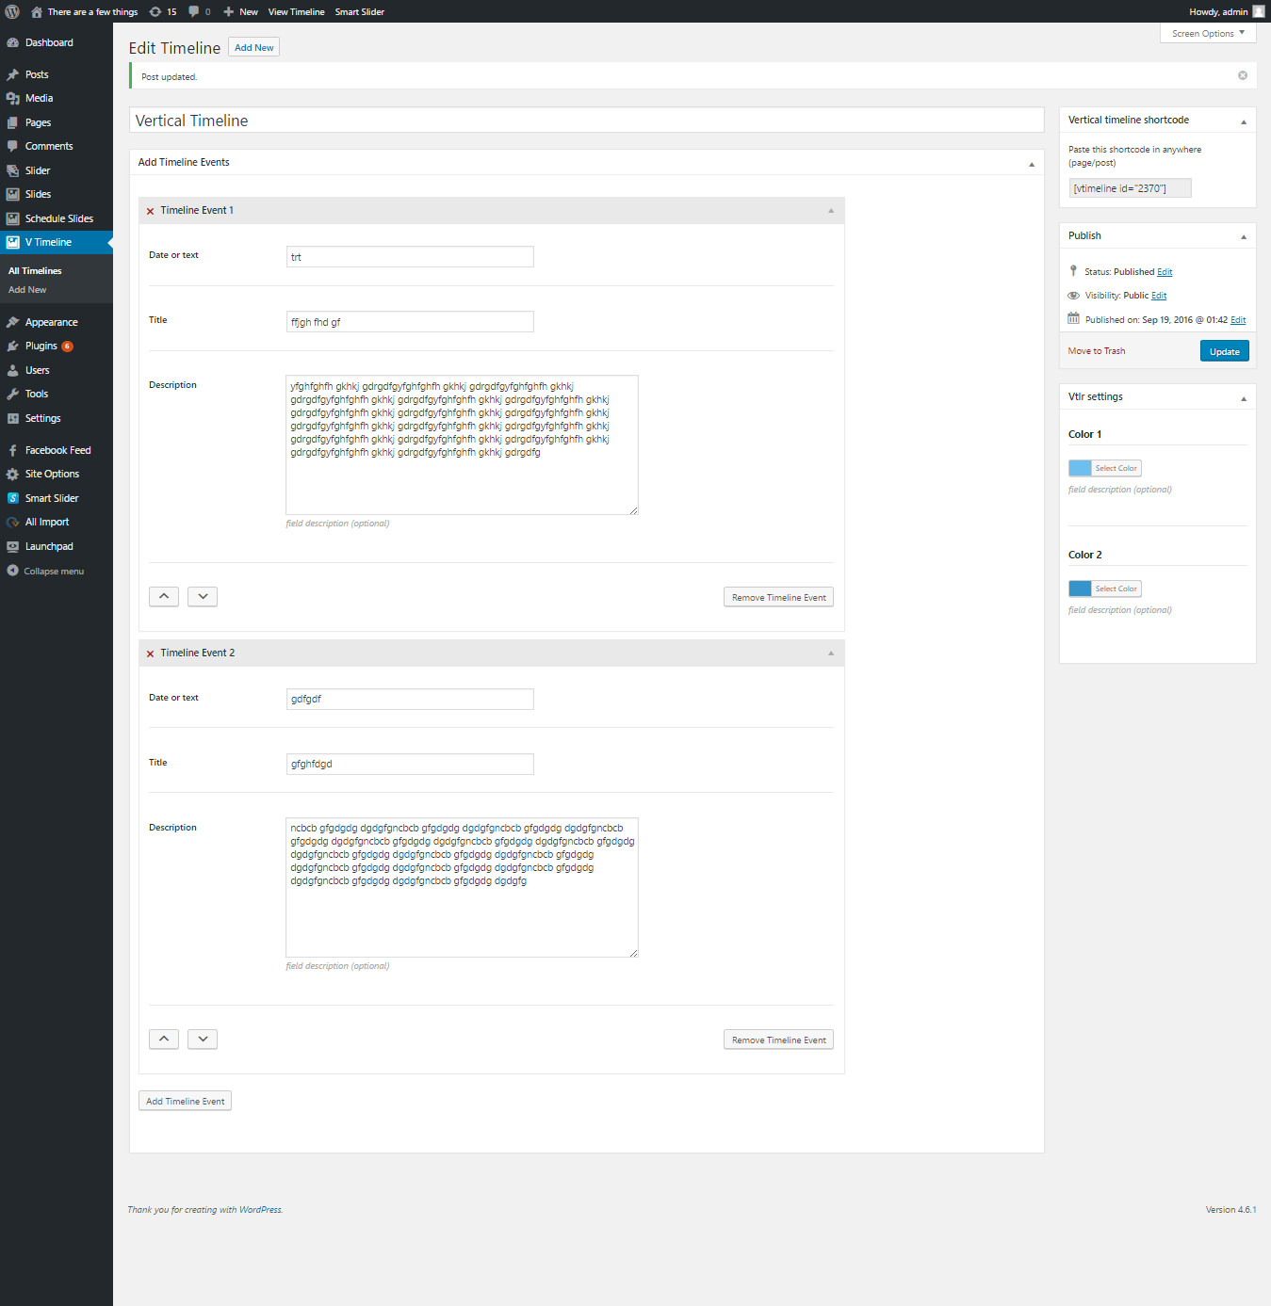Click the plus icon next to New
This screenshot has width=1271, height=1306.
point(228,12)
